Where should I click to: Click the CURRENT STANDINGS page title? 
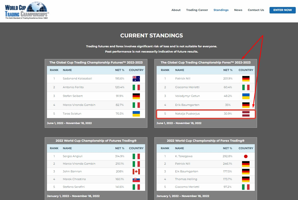[151, 35]
